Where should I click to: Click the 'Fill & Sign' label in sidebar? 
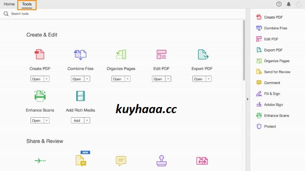coord(272,94)
